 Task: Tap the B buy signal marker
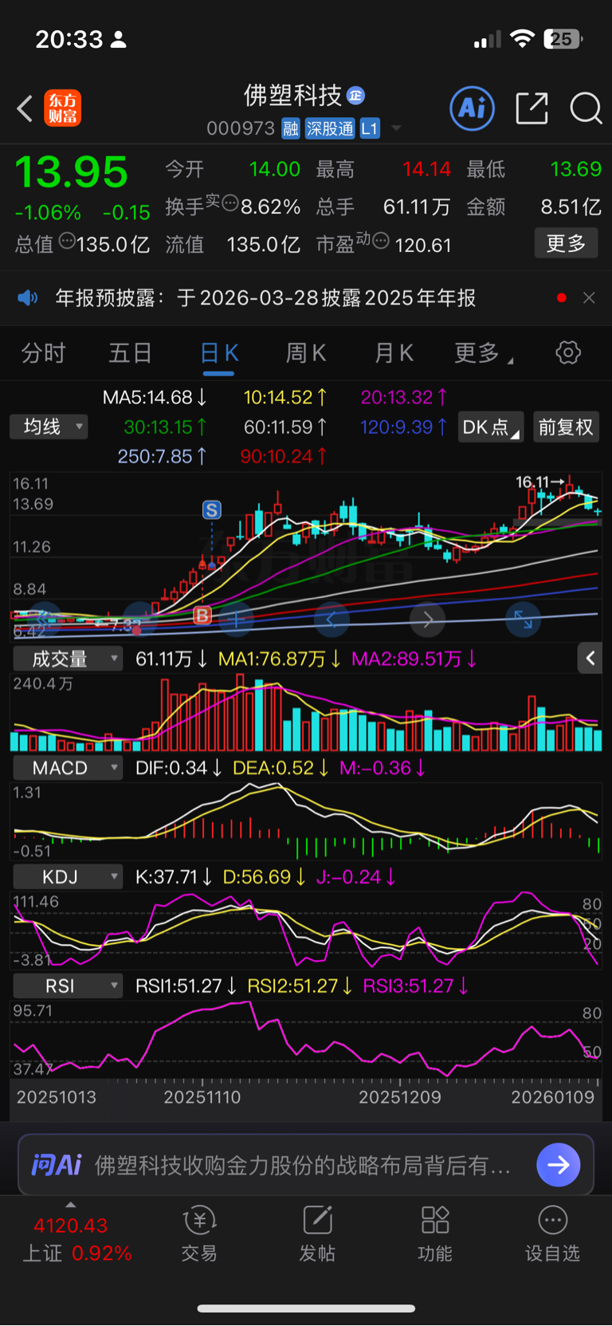pyautogui.click(x=202, y=615)
